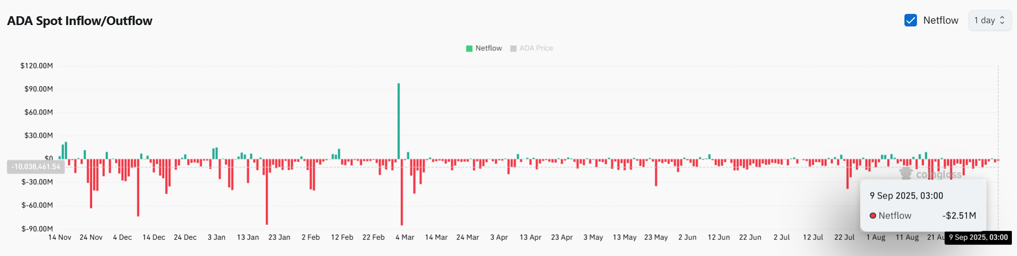Uncheck the Netflow checkbox

click(x=910, y=20)
